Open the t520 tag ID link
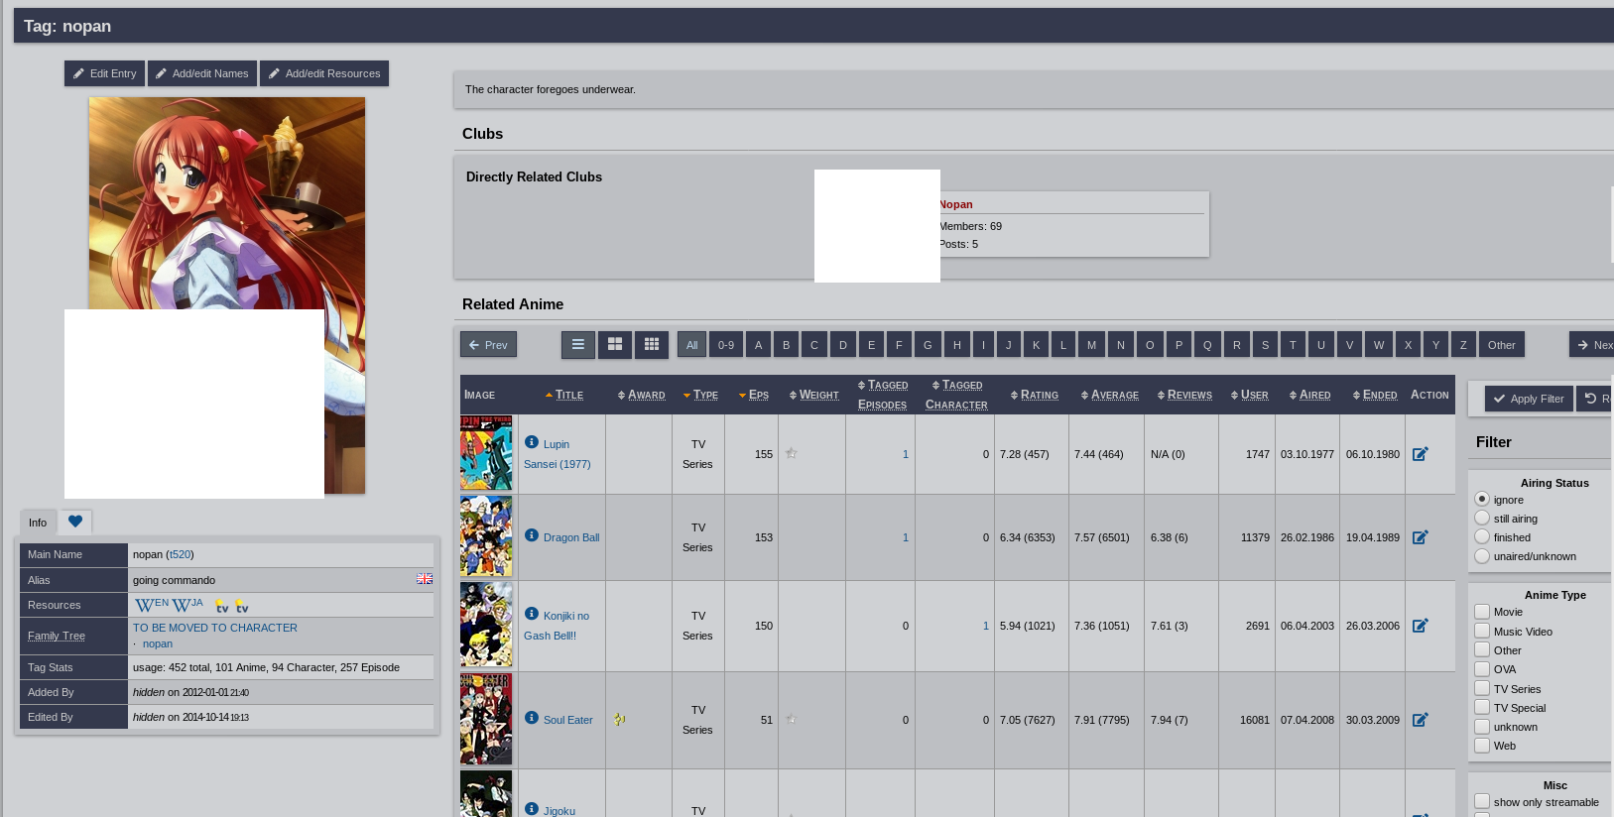The width and height of the screenshot is (1614, 817). 181,554
